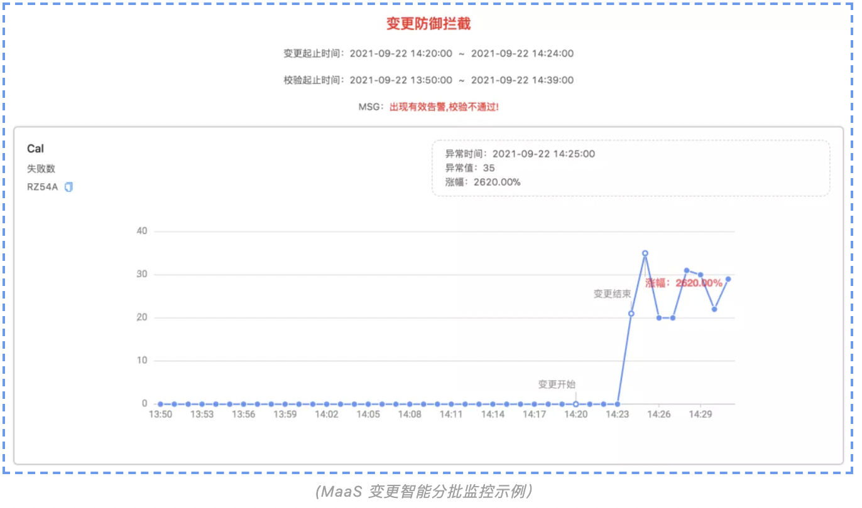The image size is (862, 508).
Task: Click the x-axis label 14:23
Action: (x=617, y=415)
